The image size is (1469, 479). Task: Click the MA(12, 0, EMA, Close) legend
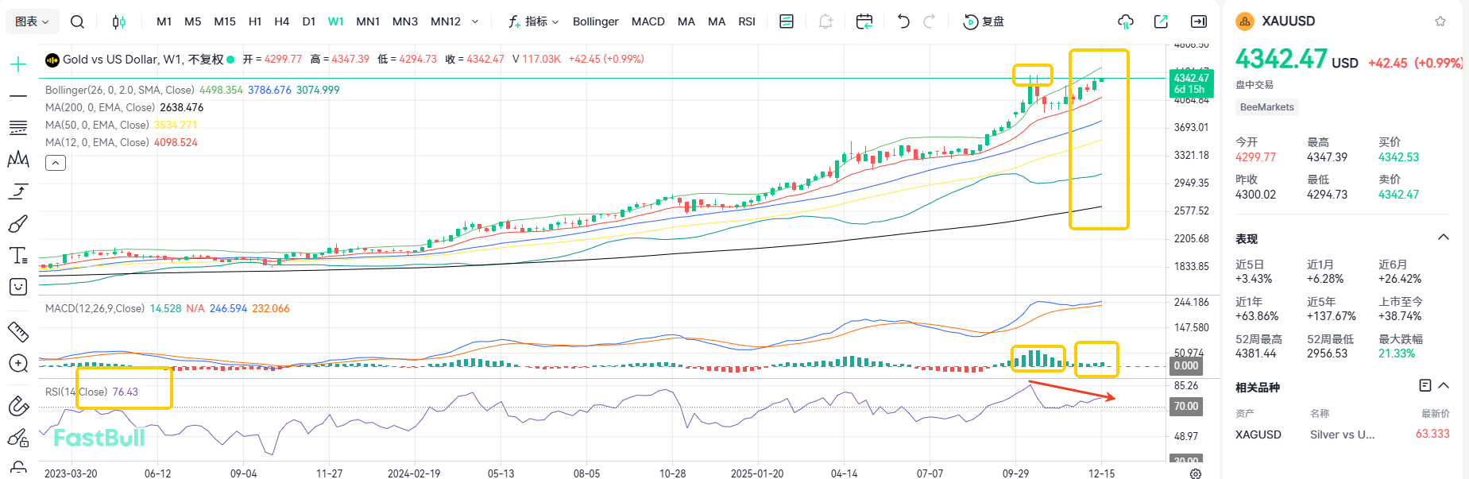(x=97, y=142)
